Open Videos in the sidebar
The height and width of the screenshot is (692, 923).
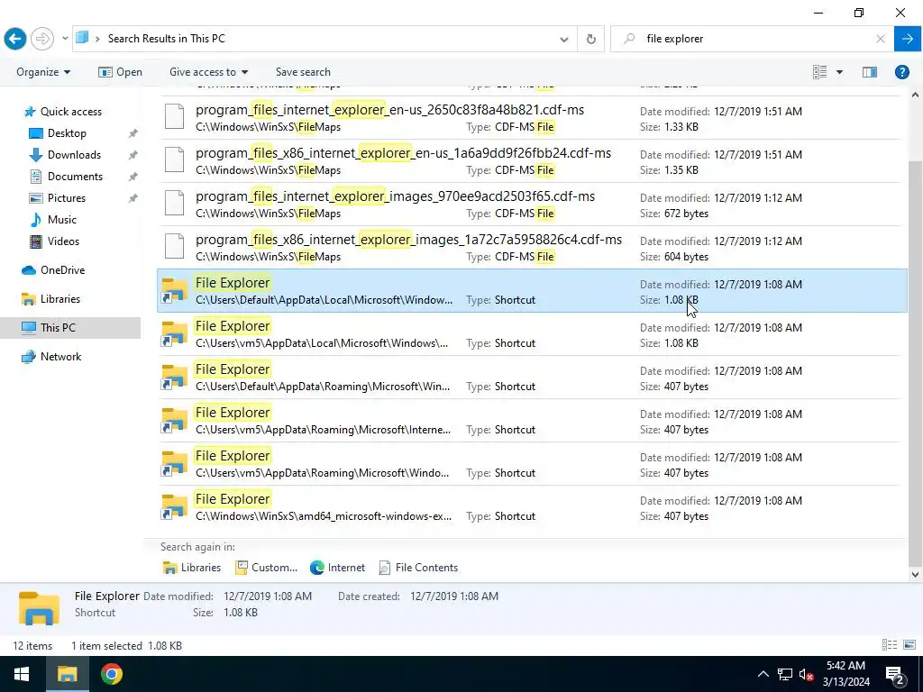pos(63,241)
